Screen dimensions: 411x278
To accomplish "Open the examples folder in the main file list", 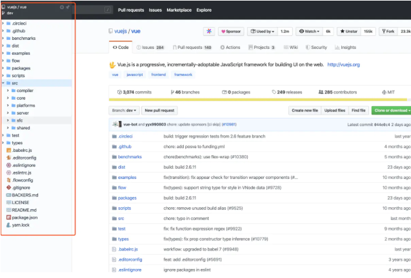I will pyautogui.click(x=127, y=178).
